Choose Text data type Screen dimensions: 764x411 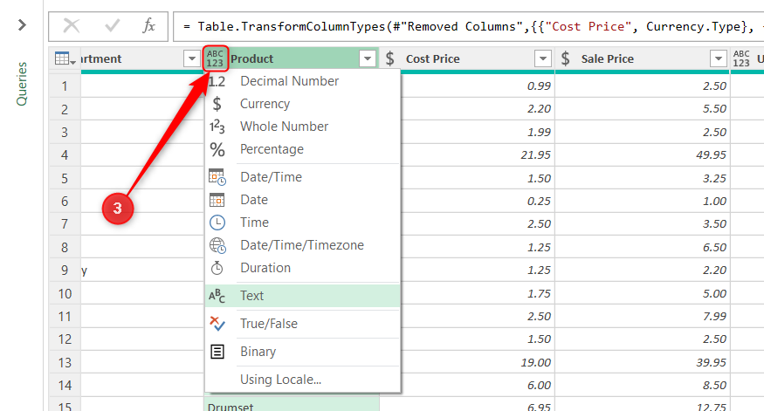tap(303, 296)
